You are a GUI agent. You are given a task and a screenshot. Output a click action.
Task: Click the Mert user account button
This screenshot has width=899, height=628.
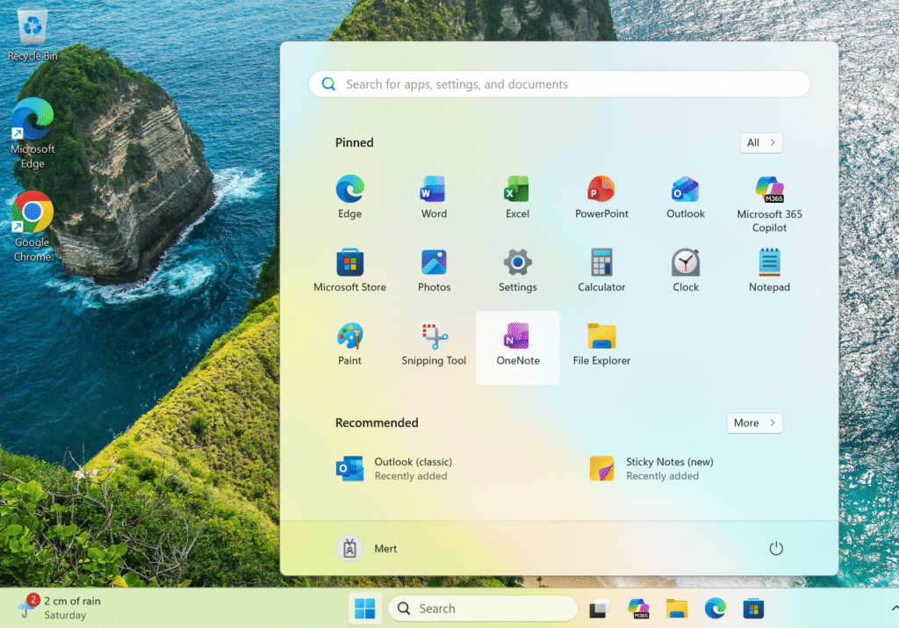(x=368, y=548)
